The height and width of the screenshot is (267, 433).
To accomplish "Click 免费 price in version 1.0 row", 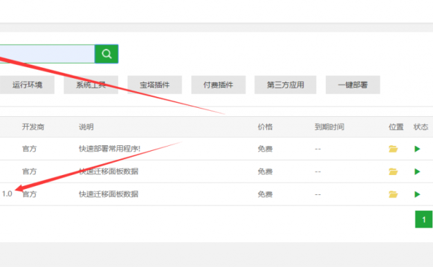I will 265,194.
